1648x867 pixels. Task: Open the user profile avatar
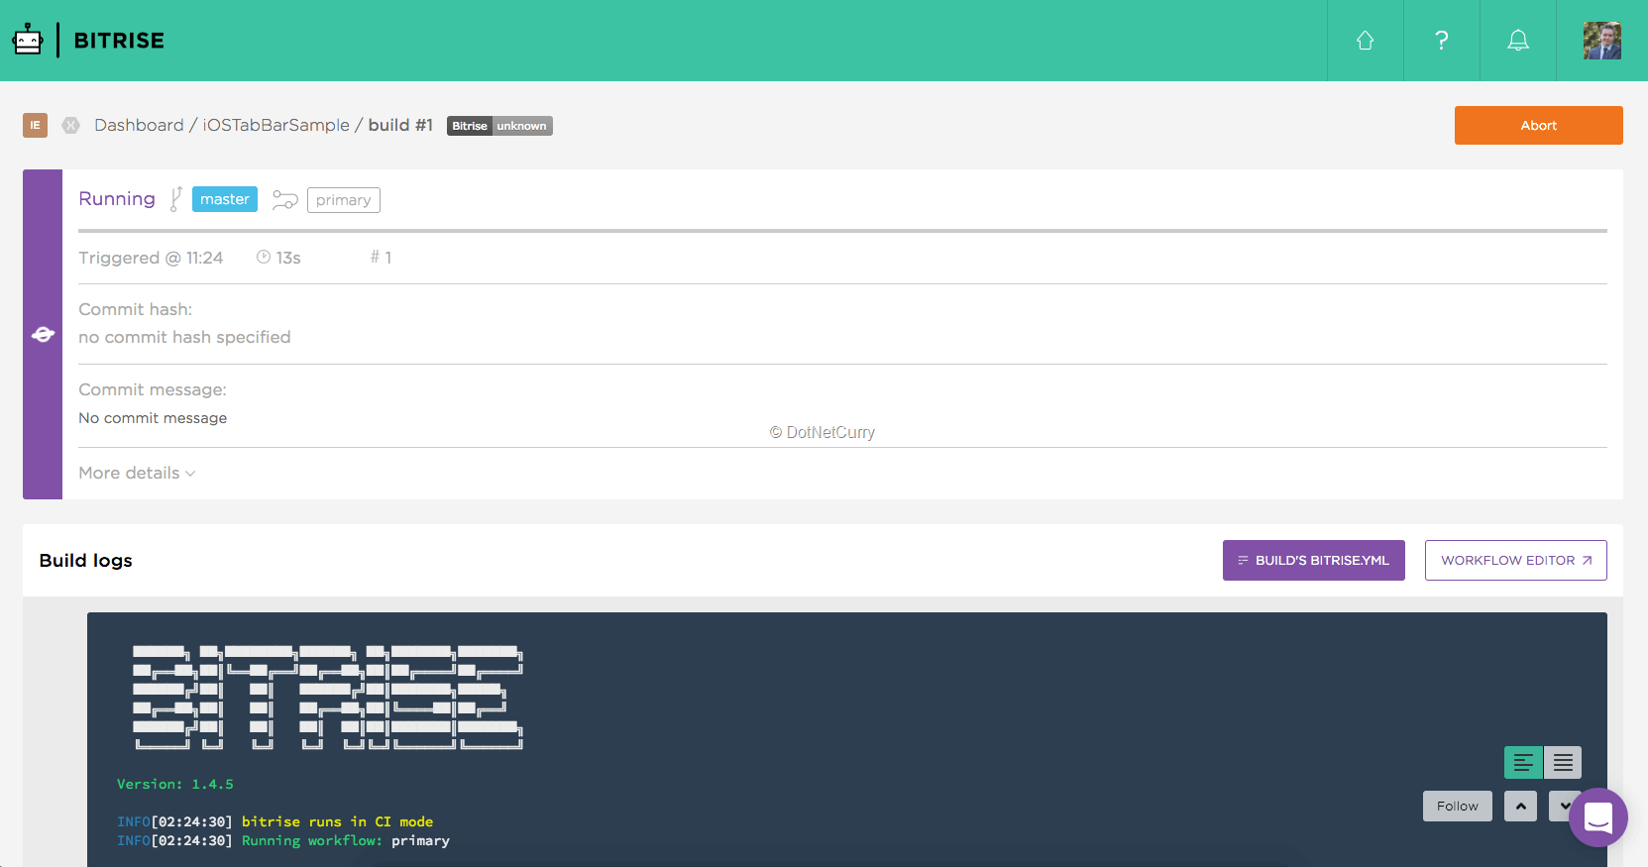[1601, 41]
